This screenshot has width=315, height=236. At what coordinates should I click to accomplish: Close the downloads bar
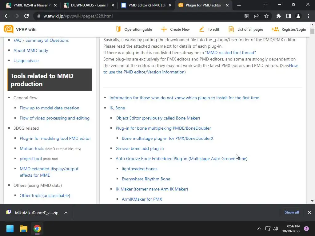click(309, 212)
